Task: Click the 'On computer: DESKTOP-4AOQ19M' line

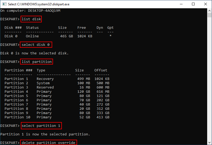Action: coord(30,11)
